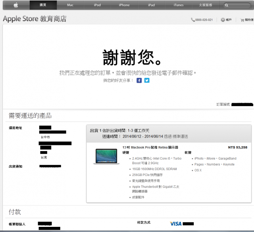Open the iPod menu item

[97, 5]
